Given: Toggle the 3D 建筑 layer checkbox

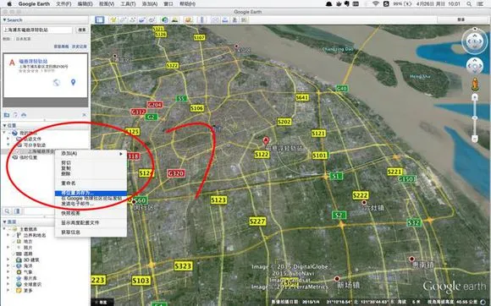Looking at the screenshot, I should coord(14,260).
